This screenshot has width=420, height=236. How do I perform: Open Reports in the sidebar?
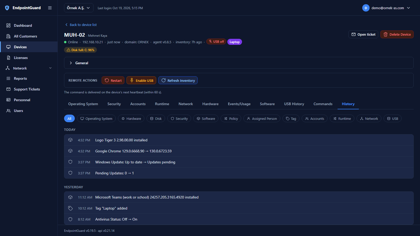[x=29, y=78]
